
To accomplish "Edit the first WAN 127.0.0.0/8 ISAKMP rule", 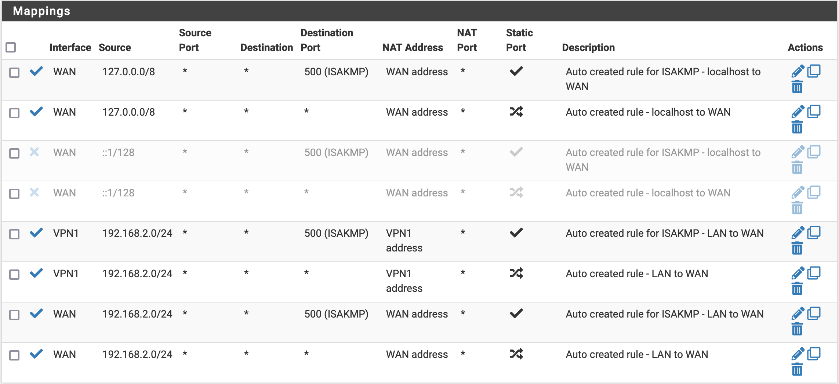I will point(798,71).
